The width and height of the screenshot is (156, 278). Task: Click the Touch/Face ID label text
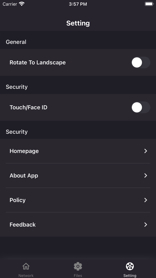click(29, 107)
